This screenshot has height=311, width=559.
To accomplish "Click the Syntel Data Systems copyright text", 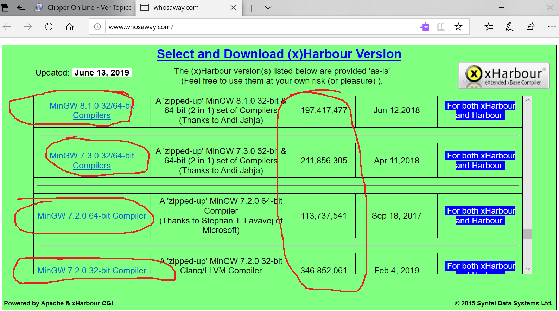I will [x=503, y=303].
